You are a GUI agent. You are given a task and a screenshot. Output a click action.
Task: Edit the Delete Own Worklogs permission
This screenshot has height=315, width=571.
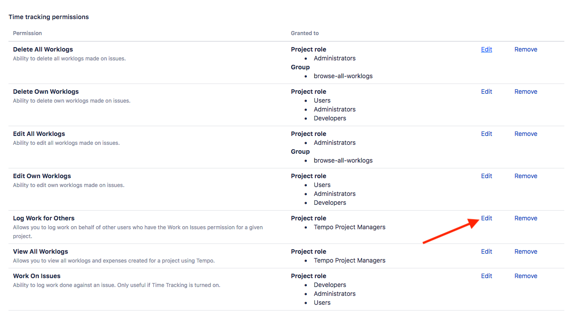(486, 92)
